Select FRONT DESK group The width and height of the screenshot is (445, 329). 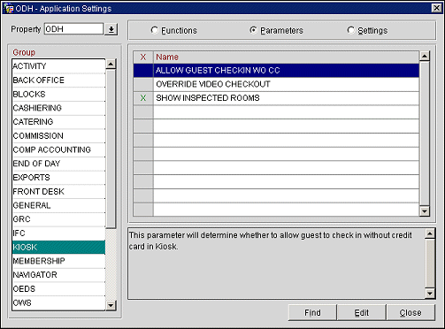(58, 191)
